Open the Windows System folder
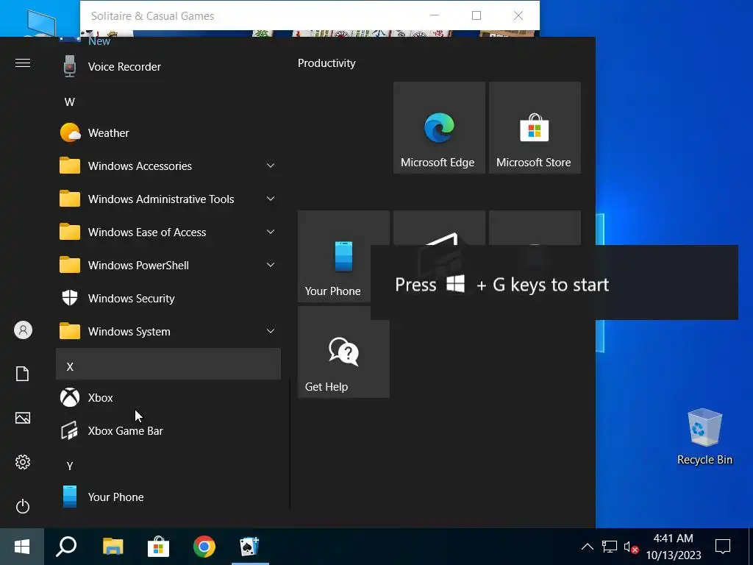 [x=168, y=332]
